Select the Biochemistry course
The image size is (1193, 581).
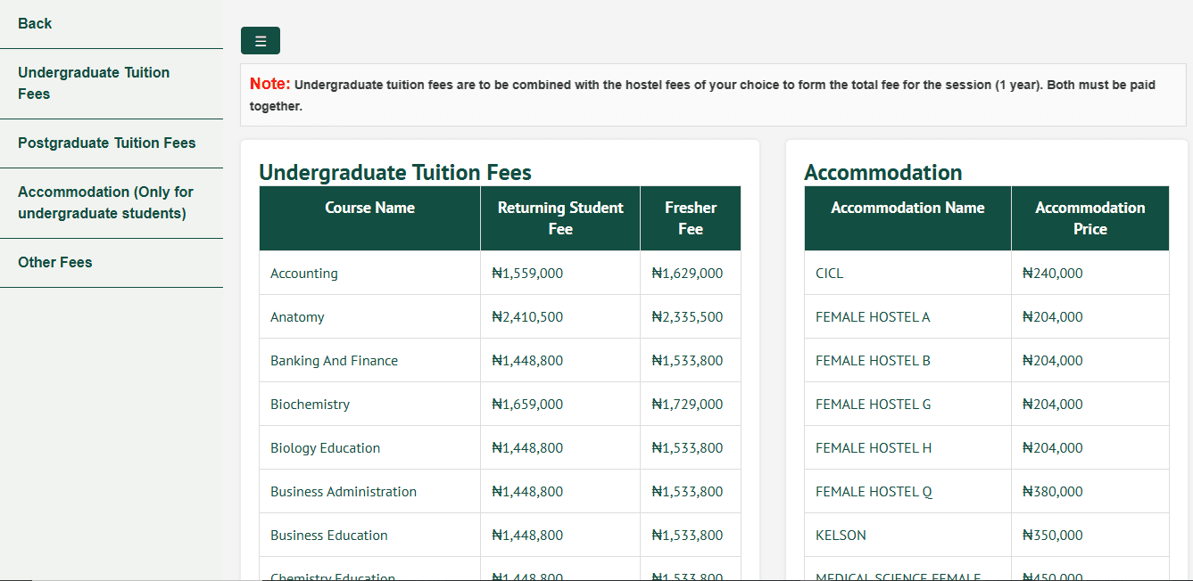[310, 404]
